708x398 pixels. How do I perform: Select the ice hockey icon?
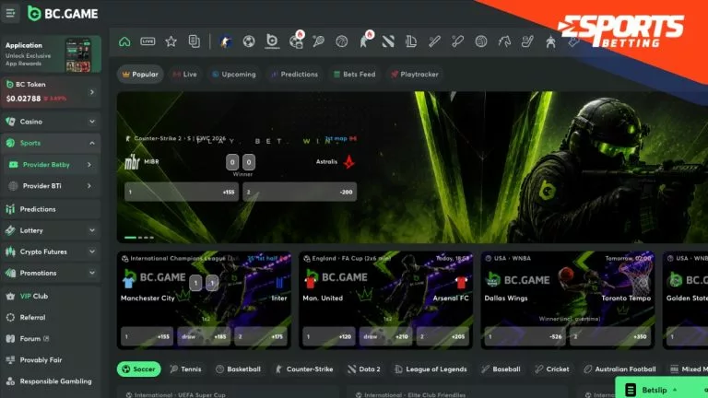527,41
